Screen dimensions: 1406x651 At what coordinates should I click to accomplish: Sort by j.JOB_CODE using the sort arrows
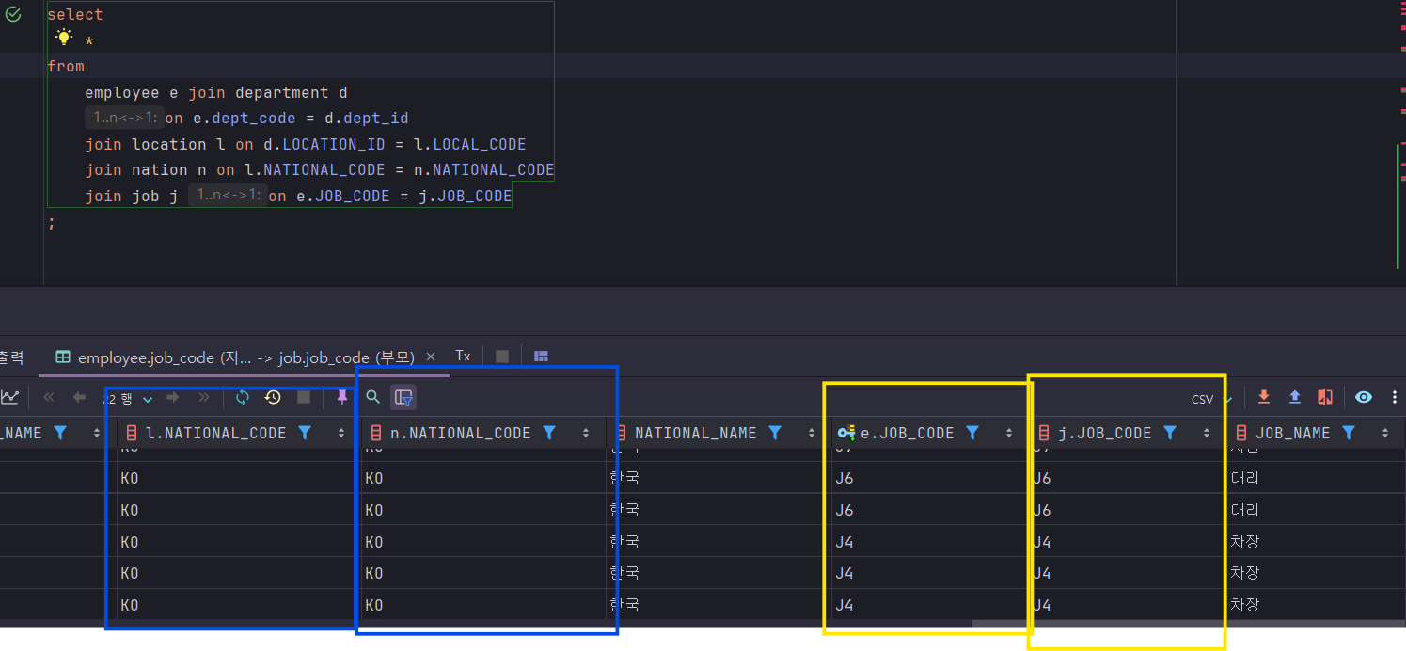coord(1207,433)
